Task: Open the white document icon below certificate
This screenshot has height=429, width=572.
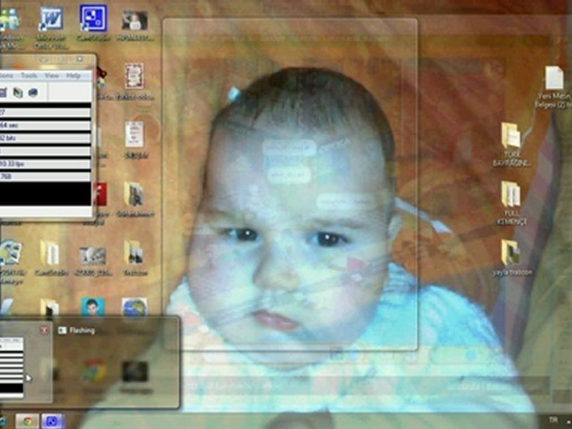Action: [x=134, y=135]
